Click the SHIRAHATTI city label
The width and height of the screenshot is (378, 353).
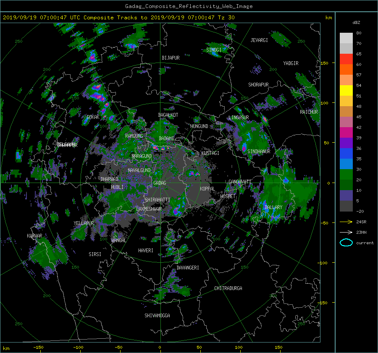[x=157, y=199]
